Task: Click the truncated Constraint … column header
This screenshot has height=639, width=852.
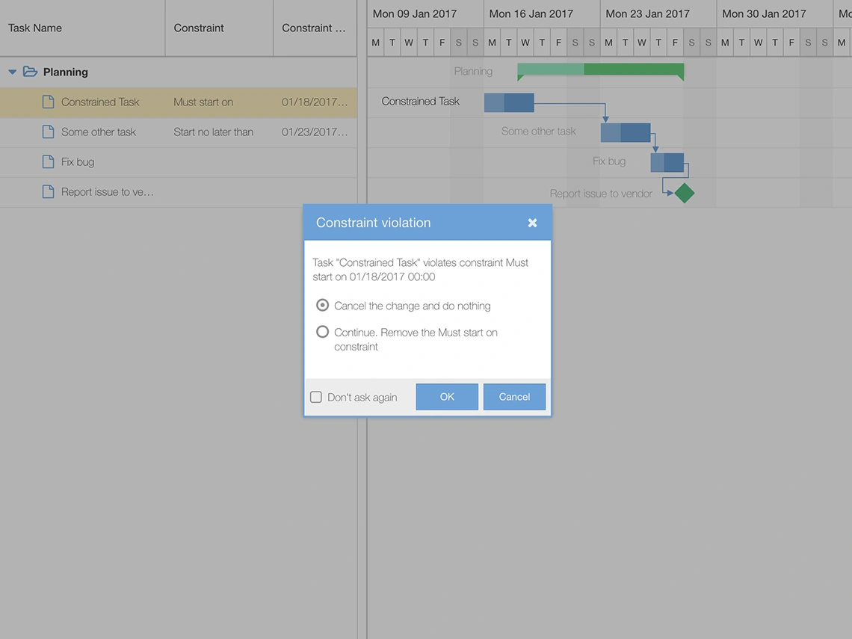Action: 314,28
